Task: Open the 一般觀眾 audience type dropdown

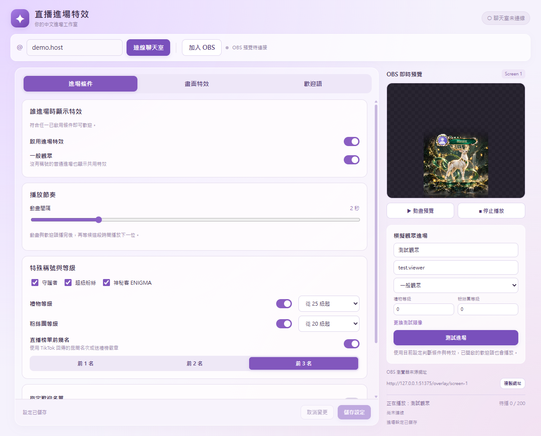Action: (456, 285)
